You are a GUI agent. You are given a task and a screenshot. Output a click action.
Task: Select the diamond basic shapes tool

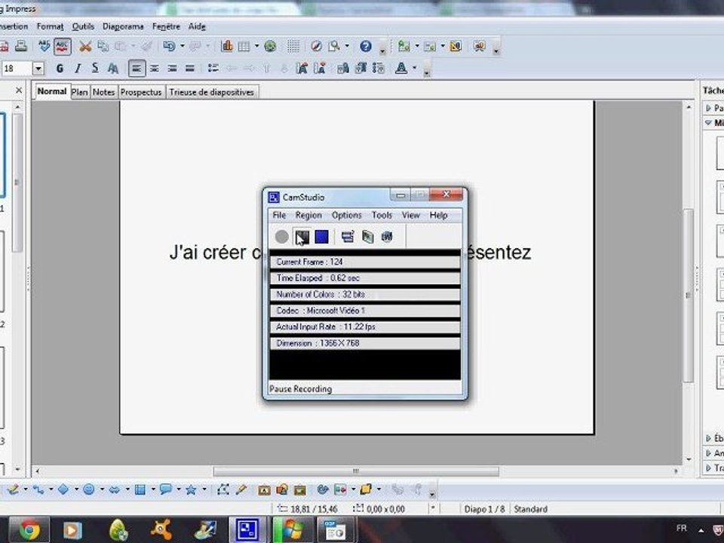pos(63,489)
